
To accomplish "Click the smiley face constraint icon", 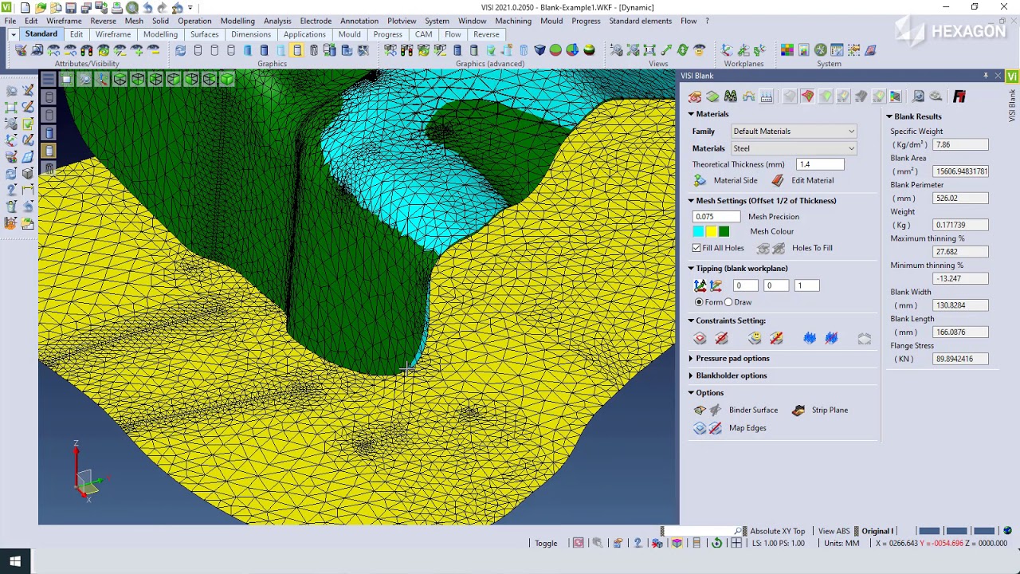I will [x=755, y=339].
